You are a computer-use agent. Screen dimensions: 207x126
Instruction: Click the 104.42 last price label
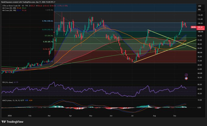coord(201,27)
